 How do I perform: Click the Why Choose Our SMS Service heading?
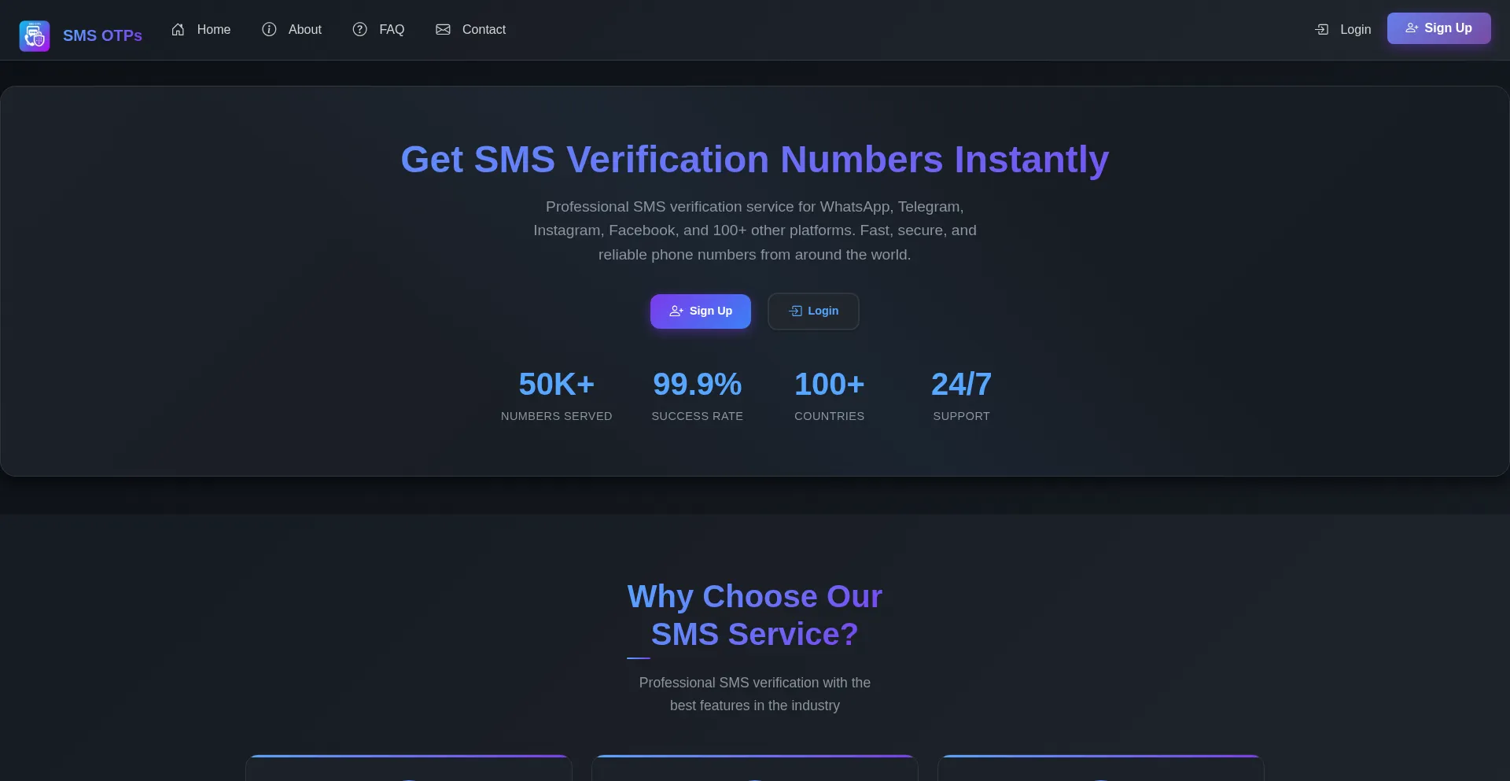[x=754, y=615]
